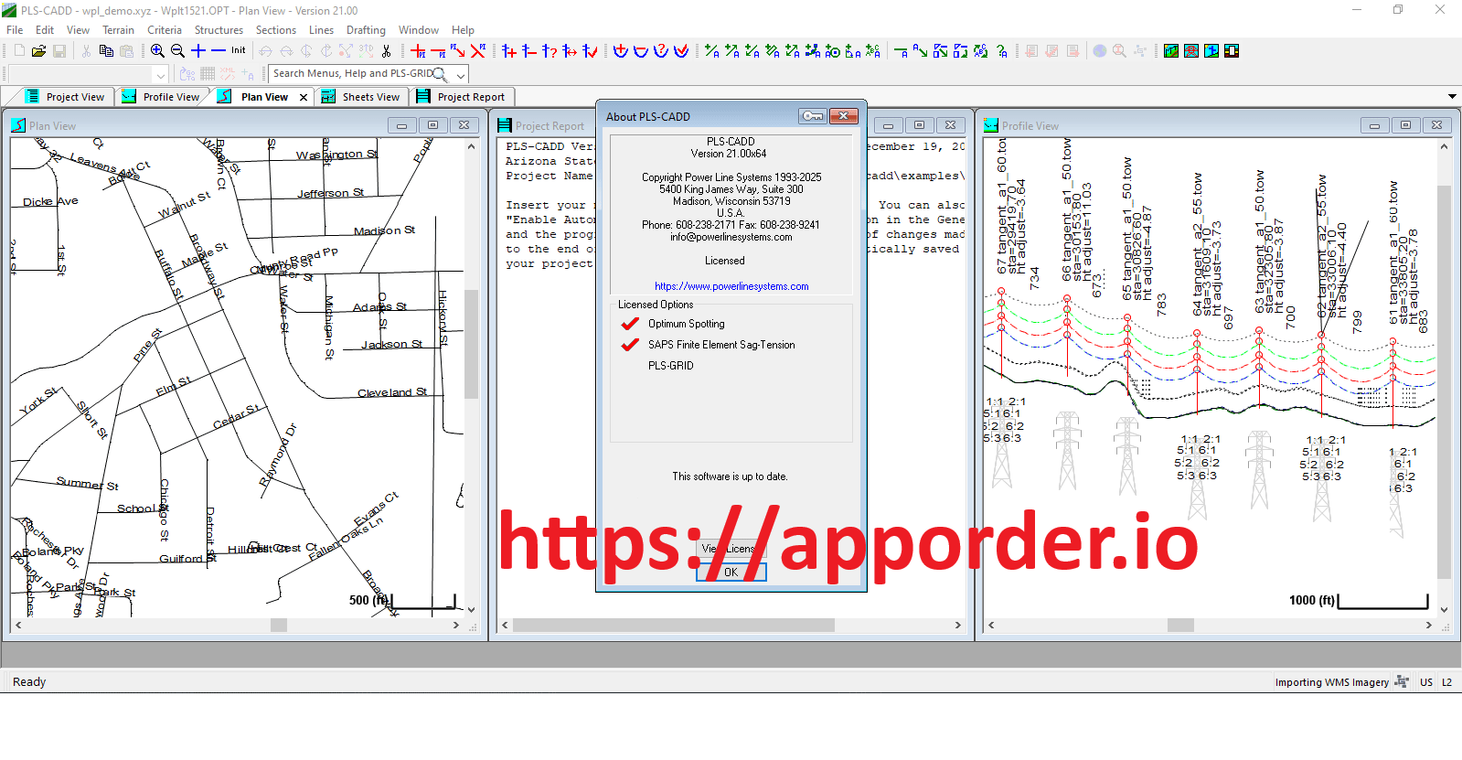Click the SAPS Finite Element Sag-Tension option
Screen dimensions: 1462x760
[x=721, y=345]
